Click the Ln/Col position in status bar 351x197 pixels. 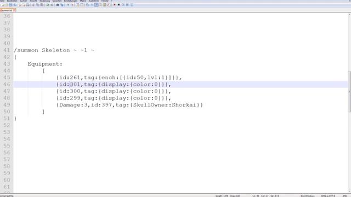[265, 196]
